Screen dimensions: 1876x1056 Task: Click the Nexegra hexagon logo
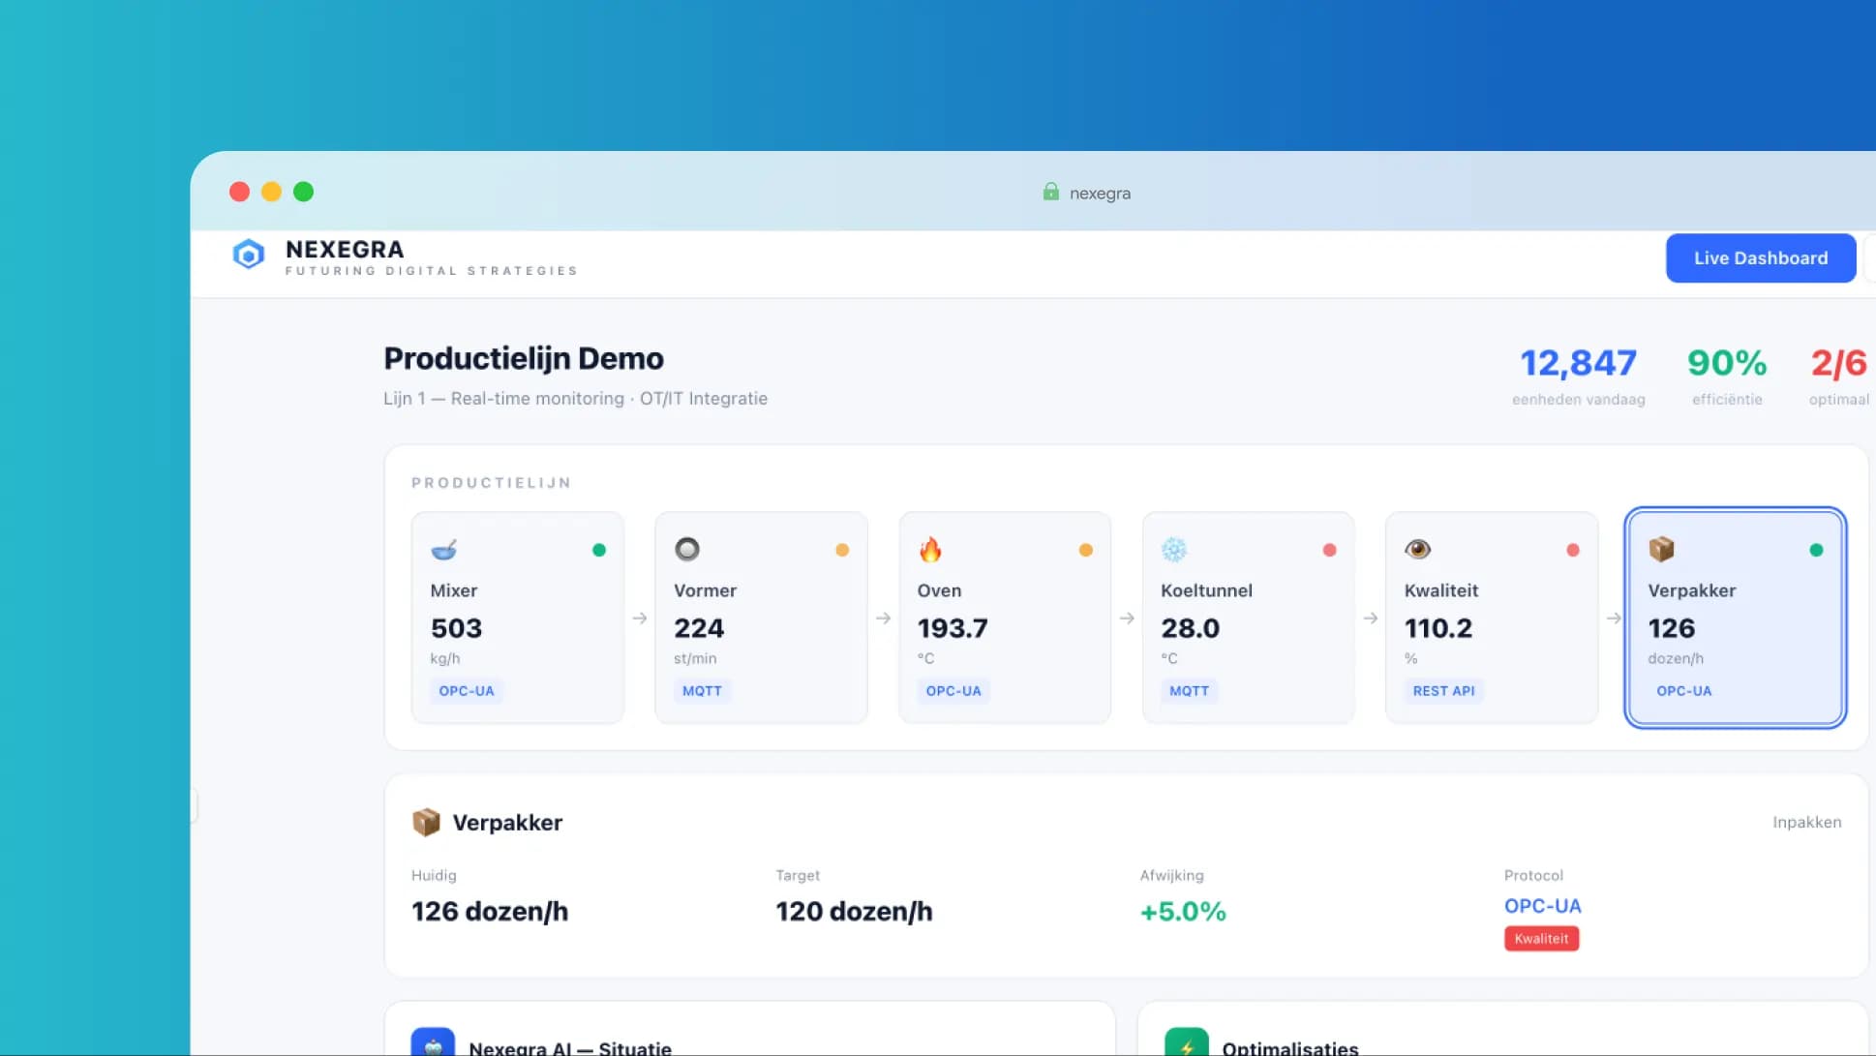click(x=249, y=255)
